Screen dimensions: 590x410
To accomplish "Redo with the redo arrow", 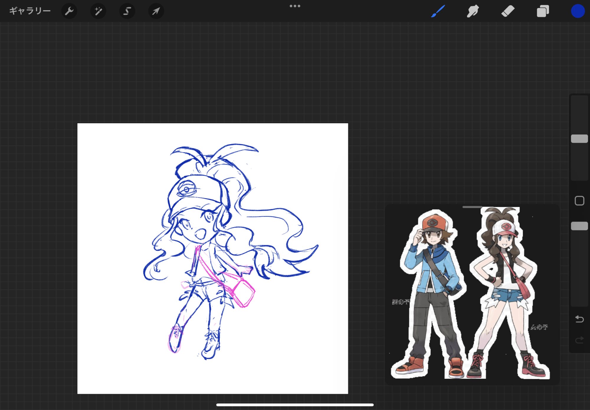I will (x=579, y=340).
